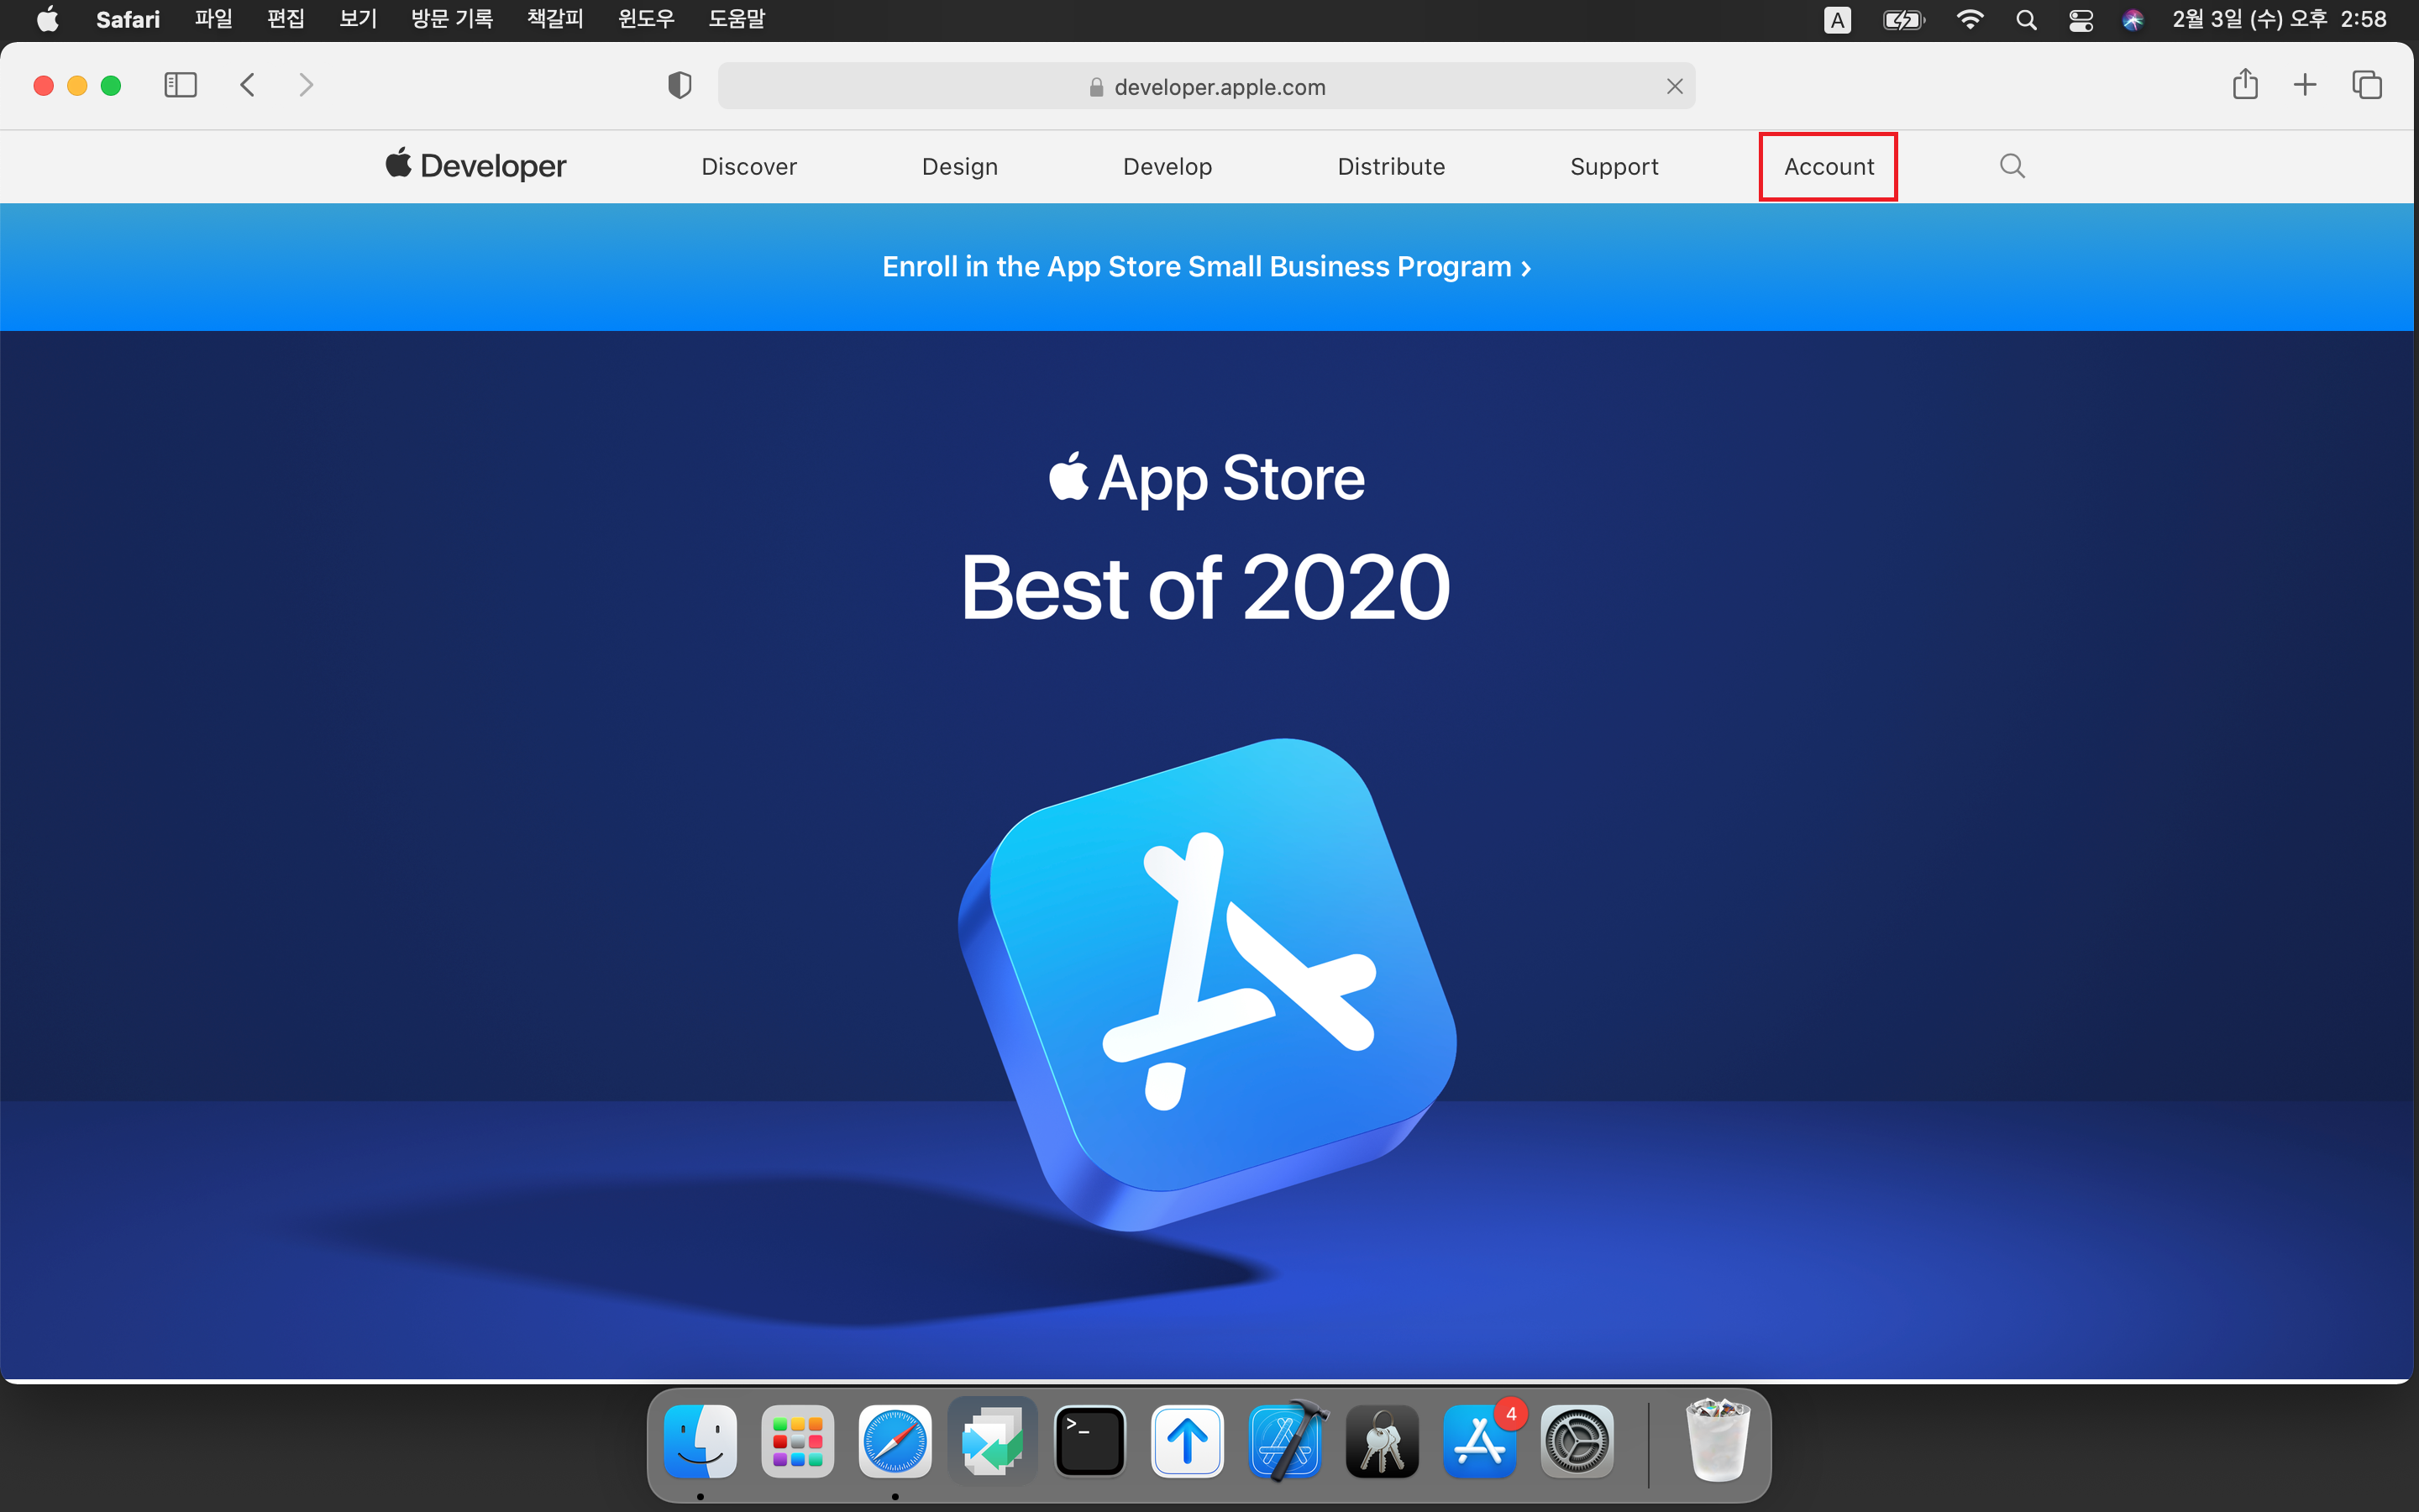Open the 방문 기록 menu
2419x1512 pixels.
tap(452, 19)
